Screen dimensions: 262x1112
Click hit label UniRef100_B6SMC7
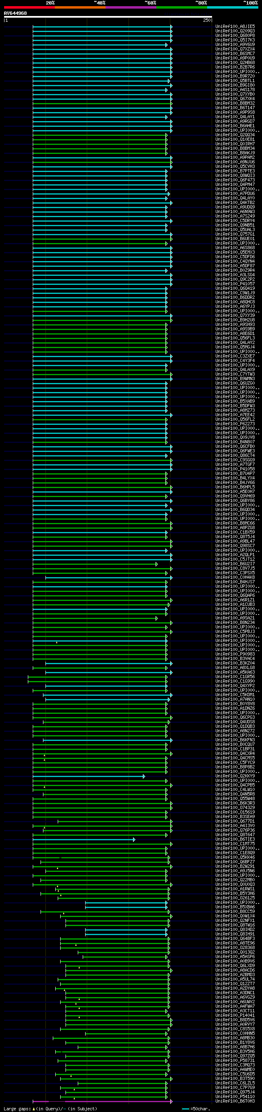pos(235,54)
